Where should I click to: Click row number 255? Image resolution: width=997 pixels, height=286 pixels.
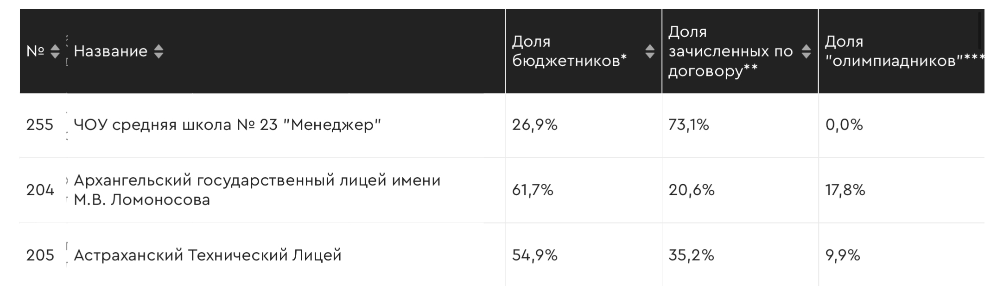[x=40, y=125]
